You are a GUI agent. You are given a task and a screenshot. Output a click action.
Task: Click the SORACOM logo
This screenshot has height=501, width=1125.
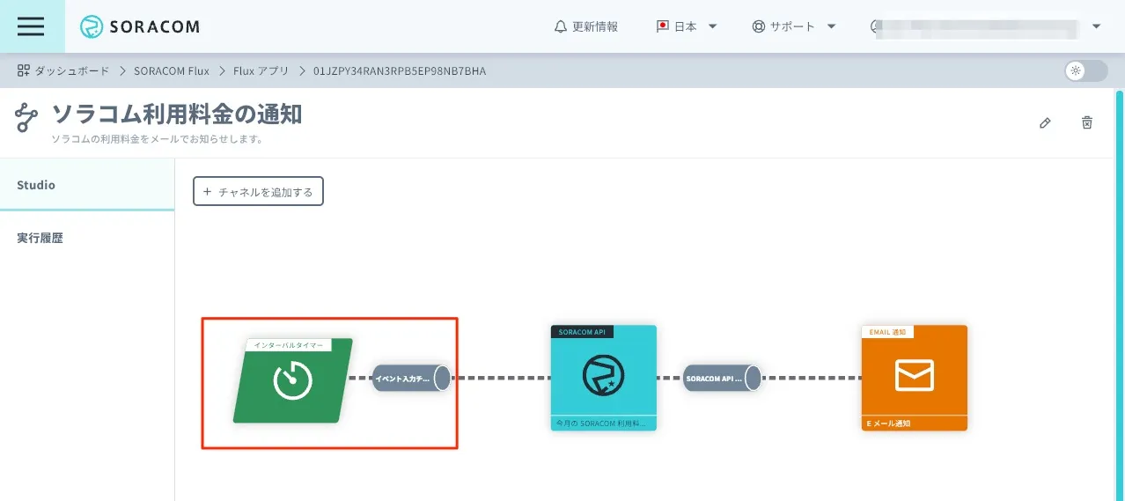click(140, 27)
